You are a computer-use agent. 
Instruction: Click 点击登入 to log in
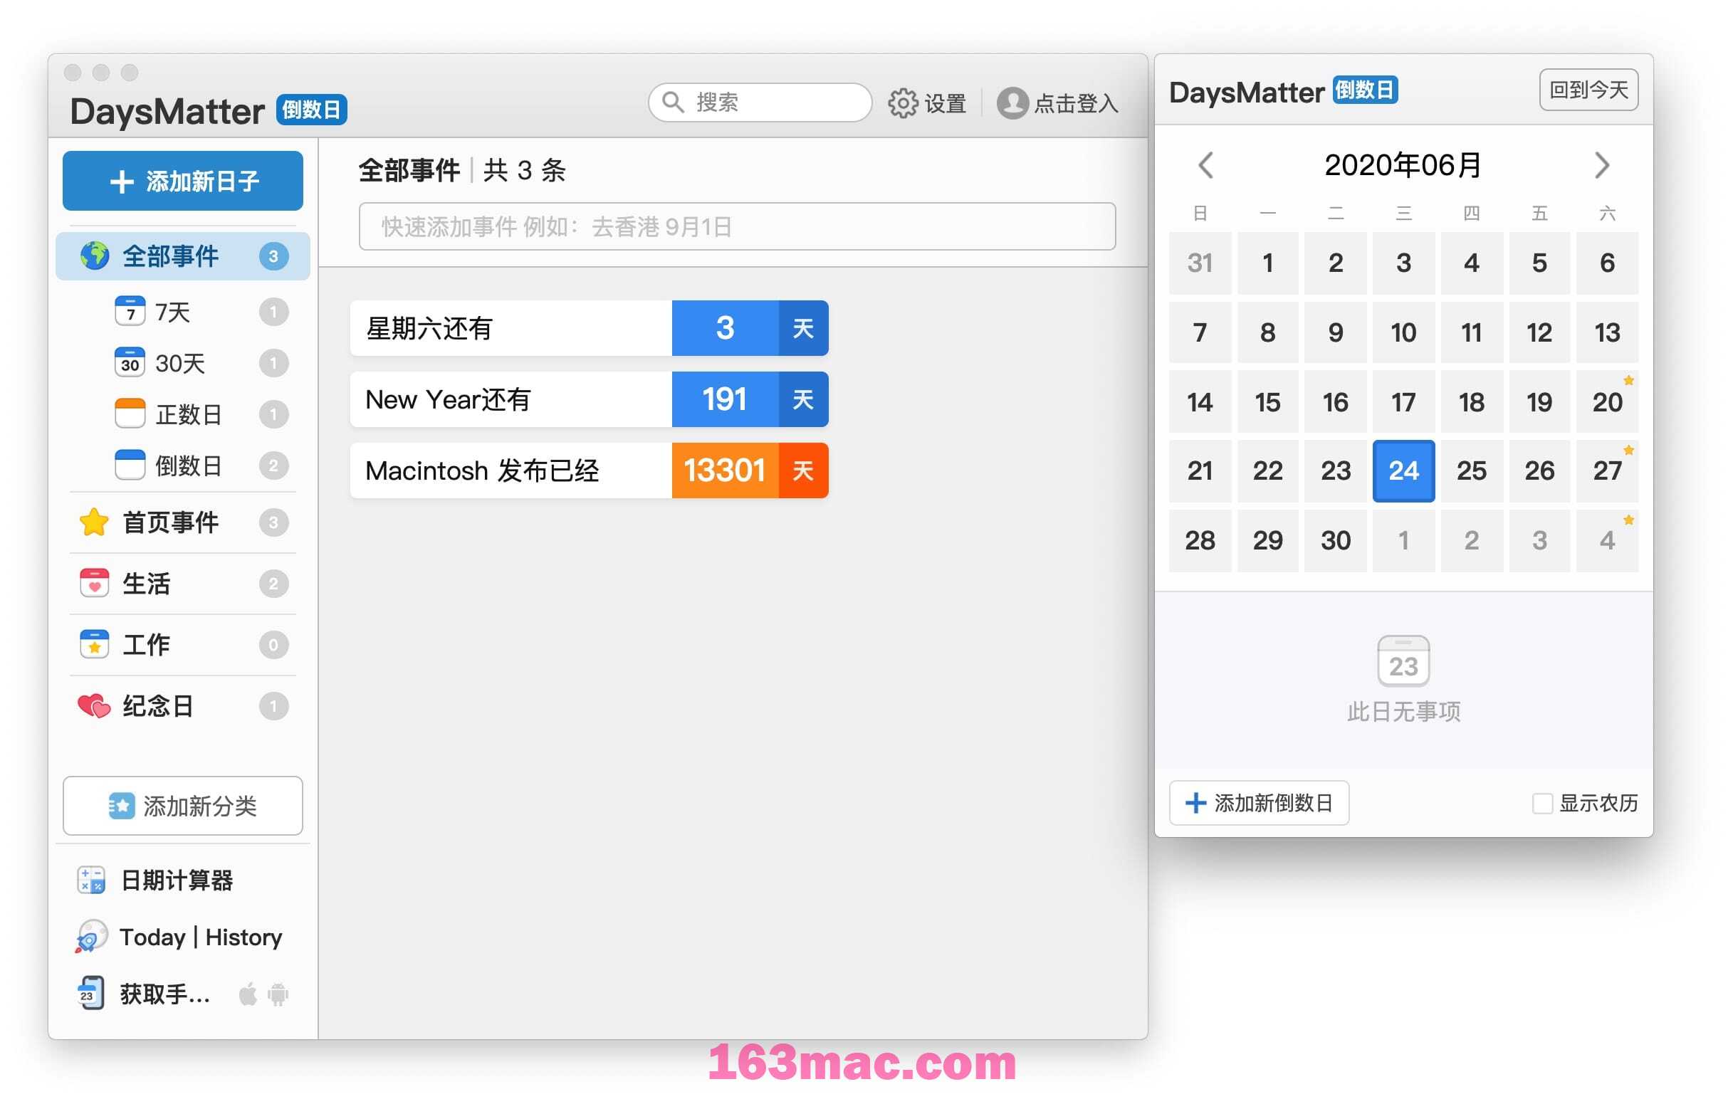click(x=1057, y=102)
